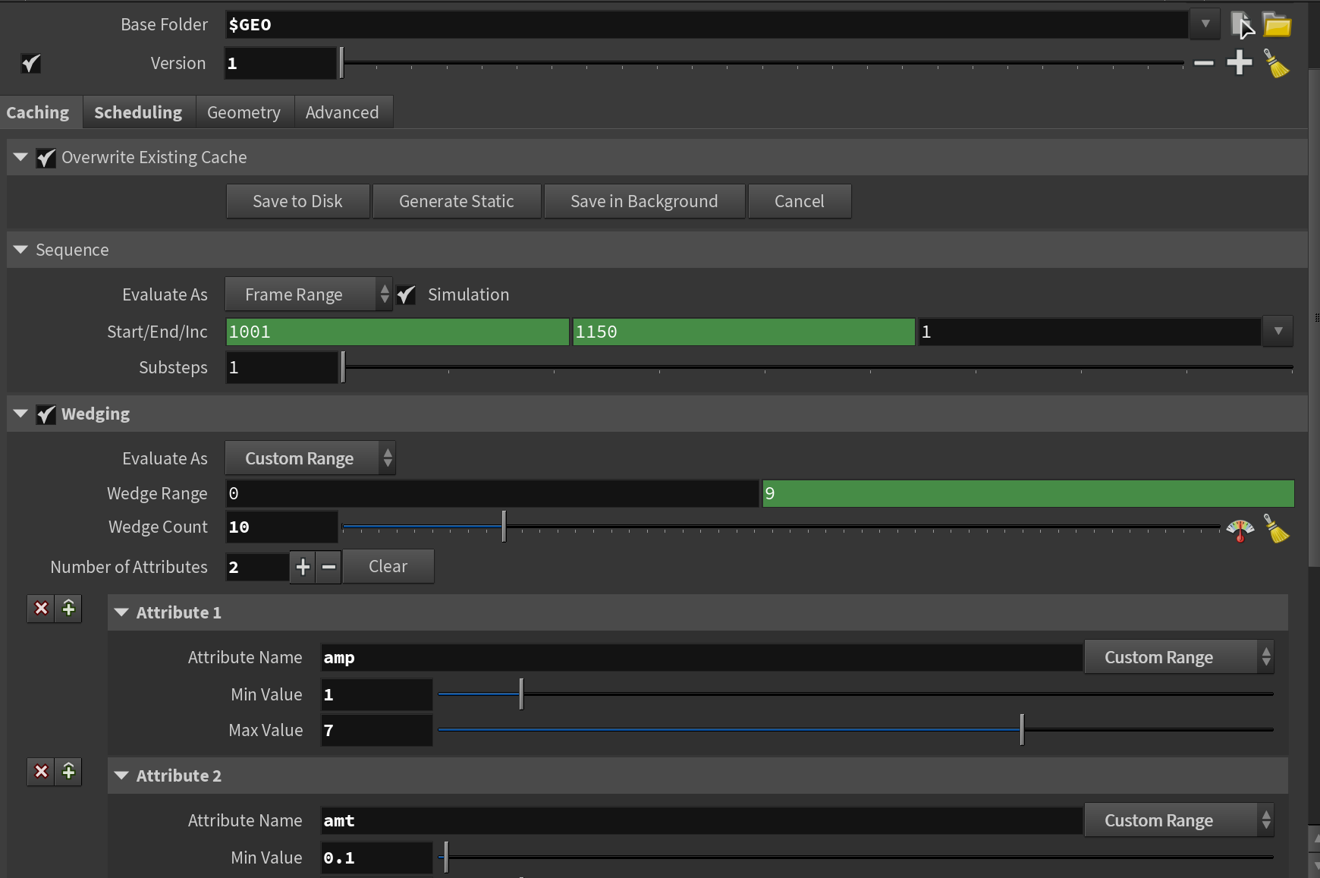Collapse the Attribute 2 section
The height and width of the screenshot is (878, 1320).
121,776
